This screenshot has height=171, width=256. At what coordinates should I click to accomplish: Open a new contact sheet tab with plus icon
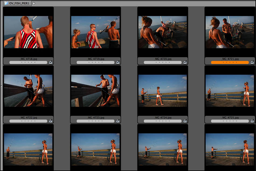coord(34,3)
